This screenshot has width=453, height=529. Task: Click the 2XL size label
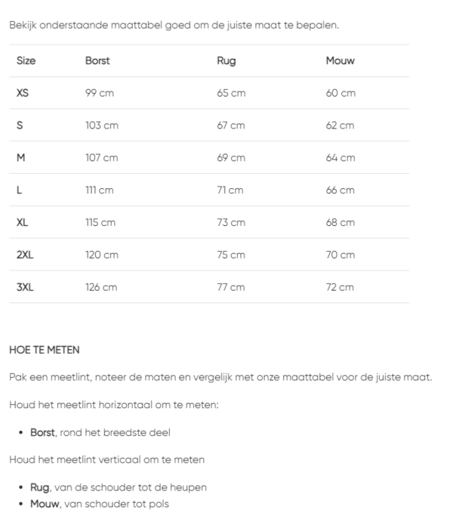tap(25, 255)
